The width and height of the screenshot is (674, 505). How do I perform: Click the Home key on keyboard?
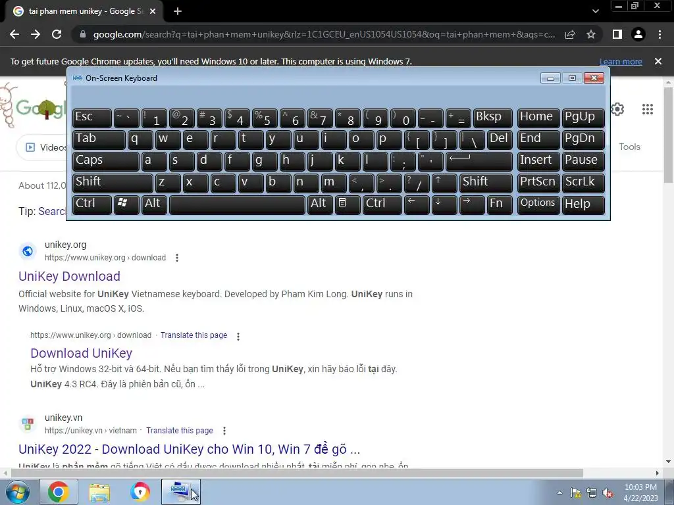[538, 118]
